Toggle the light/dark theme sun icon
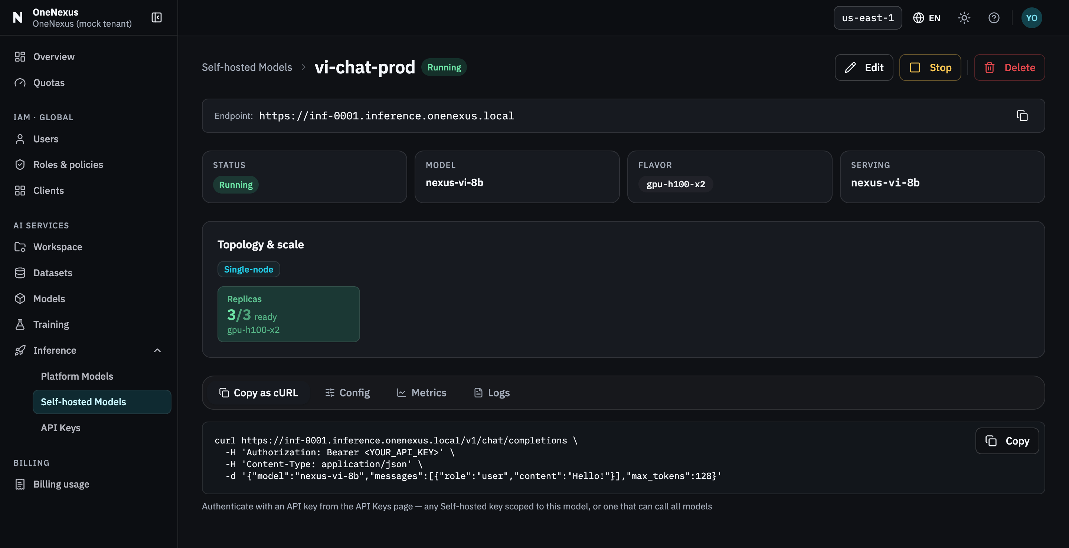Screen dimensions: 1069x548 (x=964, y=18)
